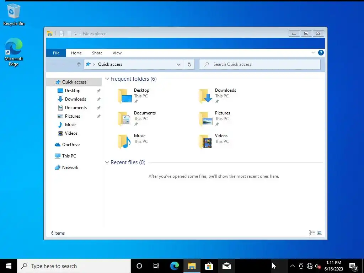Open clock and calendar flyout
The height and width of the screenshot is (273, 364).
pos(334,266)
